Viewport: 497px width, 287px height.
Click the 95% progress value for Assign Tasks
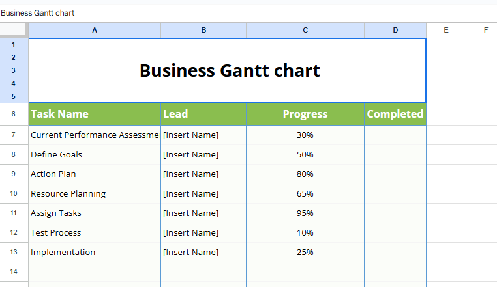click(305, 213)
